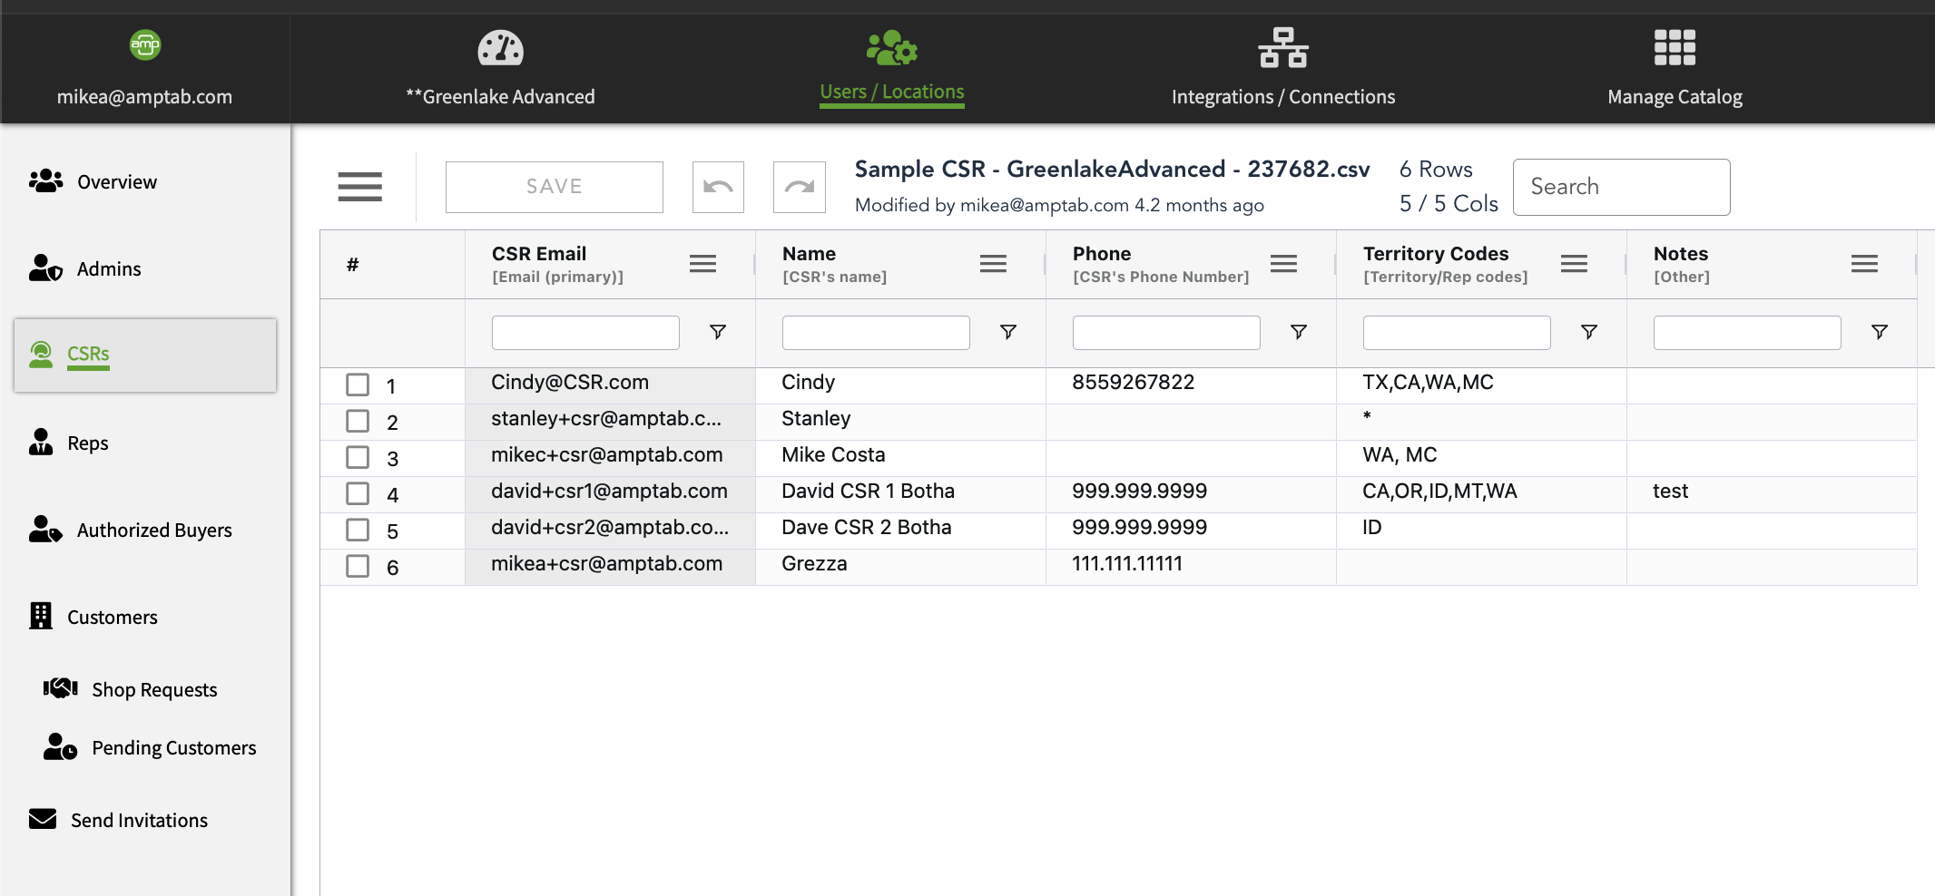Click the amp logo icon

(145, 44)
